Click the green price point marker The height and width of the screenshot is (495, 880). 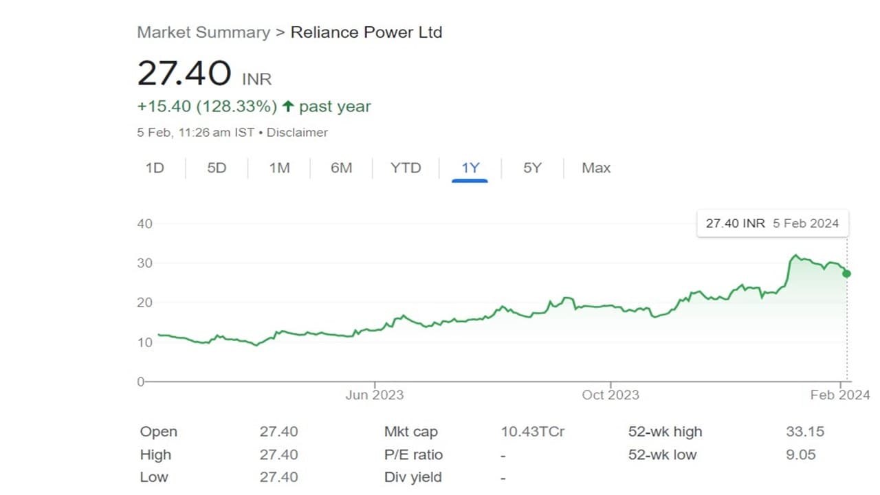[846, 274]
